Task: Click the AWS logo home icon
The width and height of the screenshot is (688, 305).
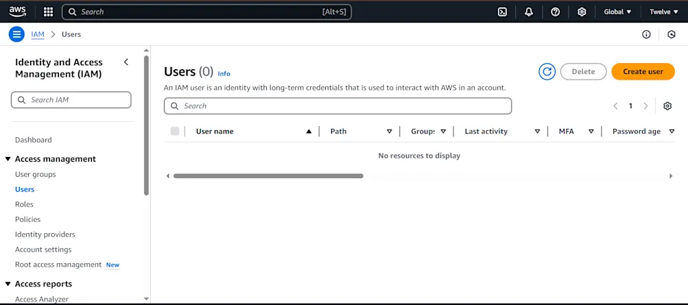Action: click(18, 12)
